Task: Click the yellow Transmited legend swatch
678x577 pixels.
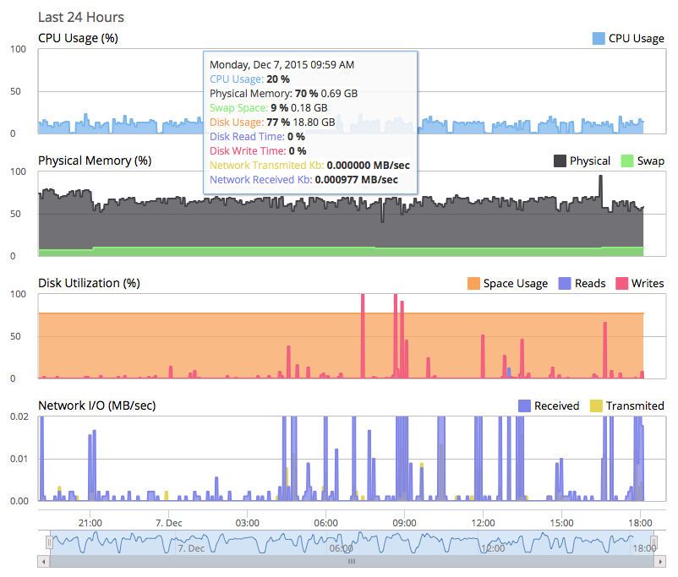Action: click(595, 406)
